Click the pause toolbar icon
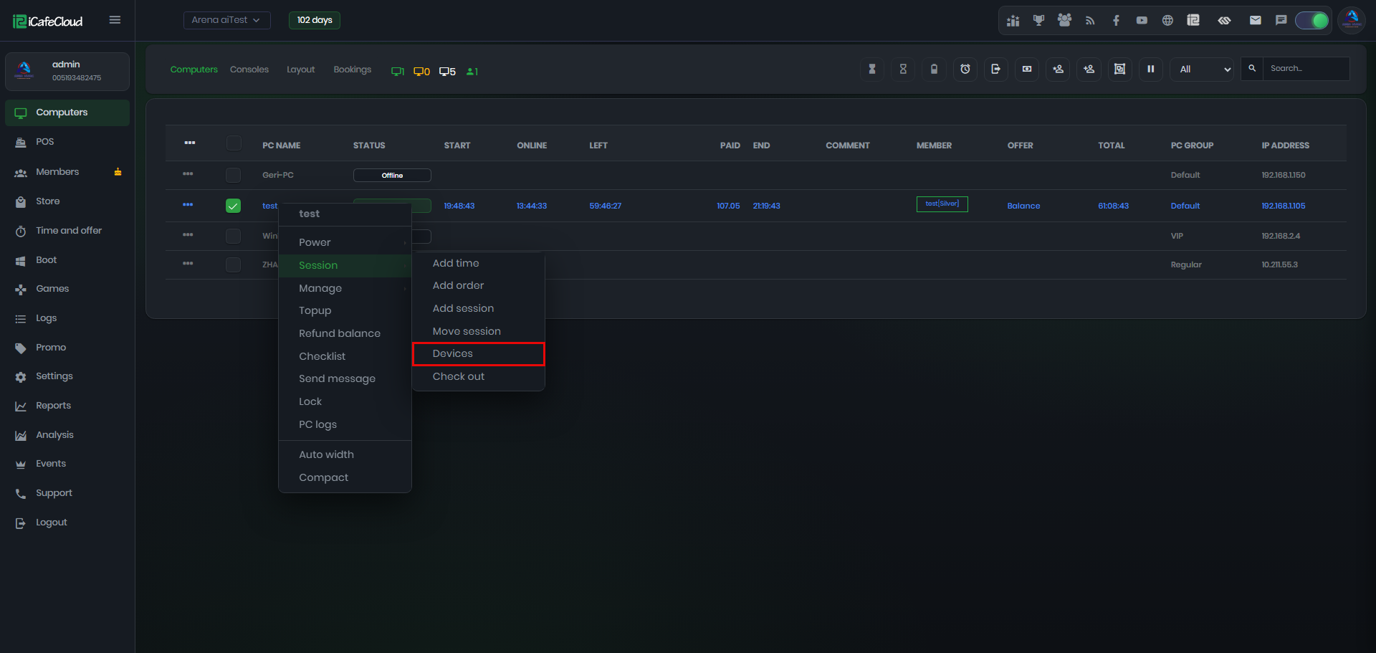This screenshot has width=1376, height=653. pos(1150,69)
